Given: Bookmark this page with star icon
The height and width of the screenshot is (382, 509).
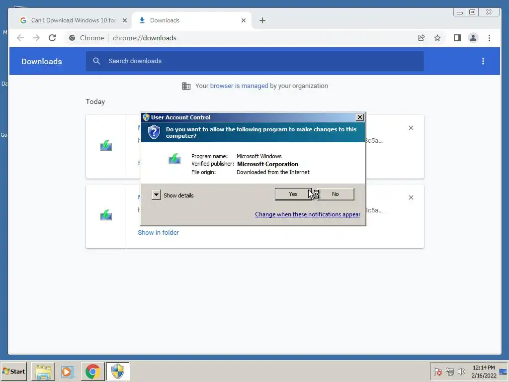Looking at the screenshot, I should (x=437, y=38).
